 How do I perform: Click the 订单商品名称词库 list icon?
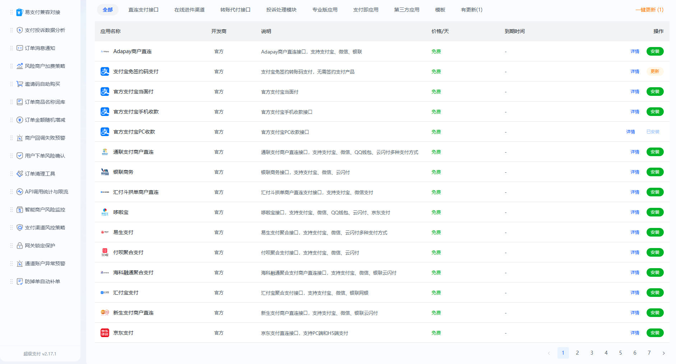coord(20,102)
